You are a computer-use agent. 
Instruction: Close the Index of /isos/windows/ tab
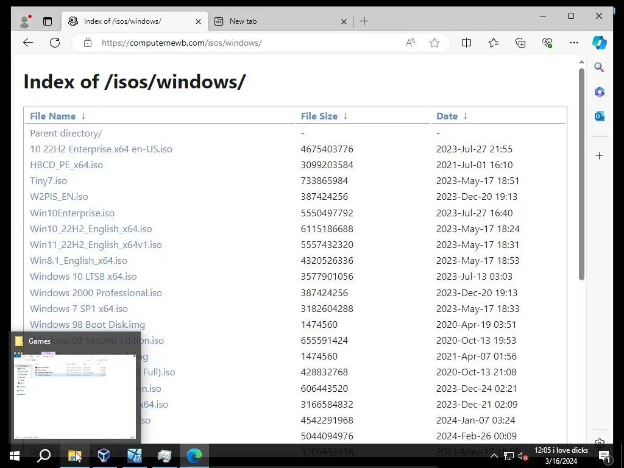pos(198,21)
